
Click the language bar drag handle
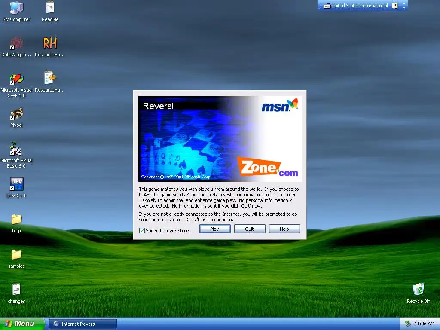point(320,6)
